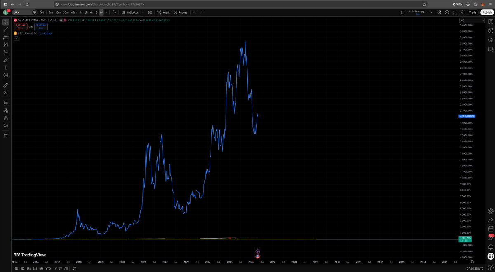Click the user profile avatar
The width and height of the screenshot is (495, 272).
(x=5, y=12)
